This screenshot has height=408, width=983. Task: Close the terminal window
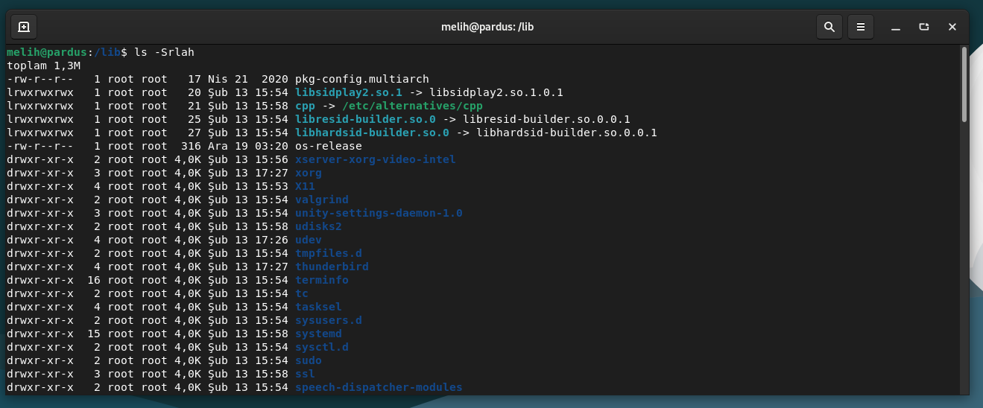click(952, 27)
